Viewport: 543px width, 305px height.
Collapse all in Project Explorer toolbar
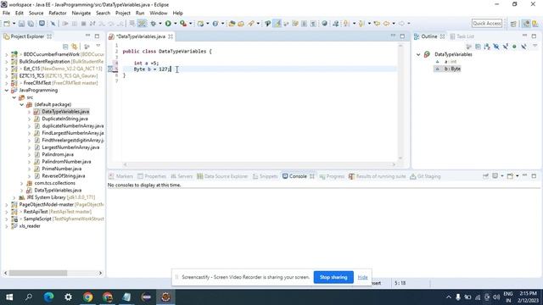(65, 47)
